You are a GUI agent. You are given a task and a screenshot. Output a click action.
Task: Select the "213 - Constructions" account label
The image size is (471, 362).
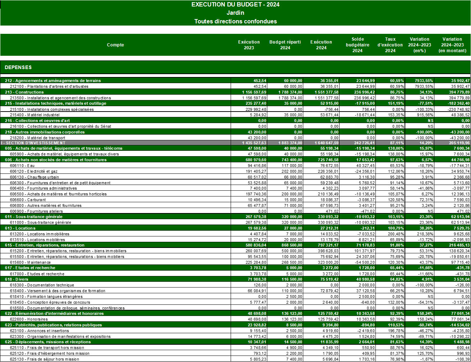(24, 92)
